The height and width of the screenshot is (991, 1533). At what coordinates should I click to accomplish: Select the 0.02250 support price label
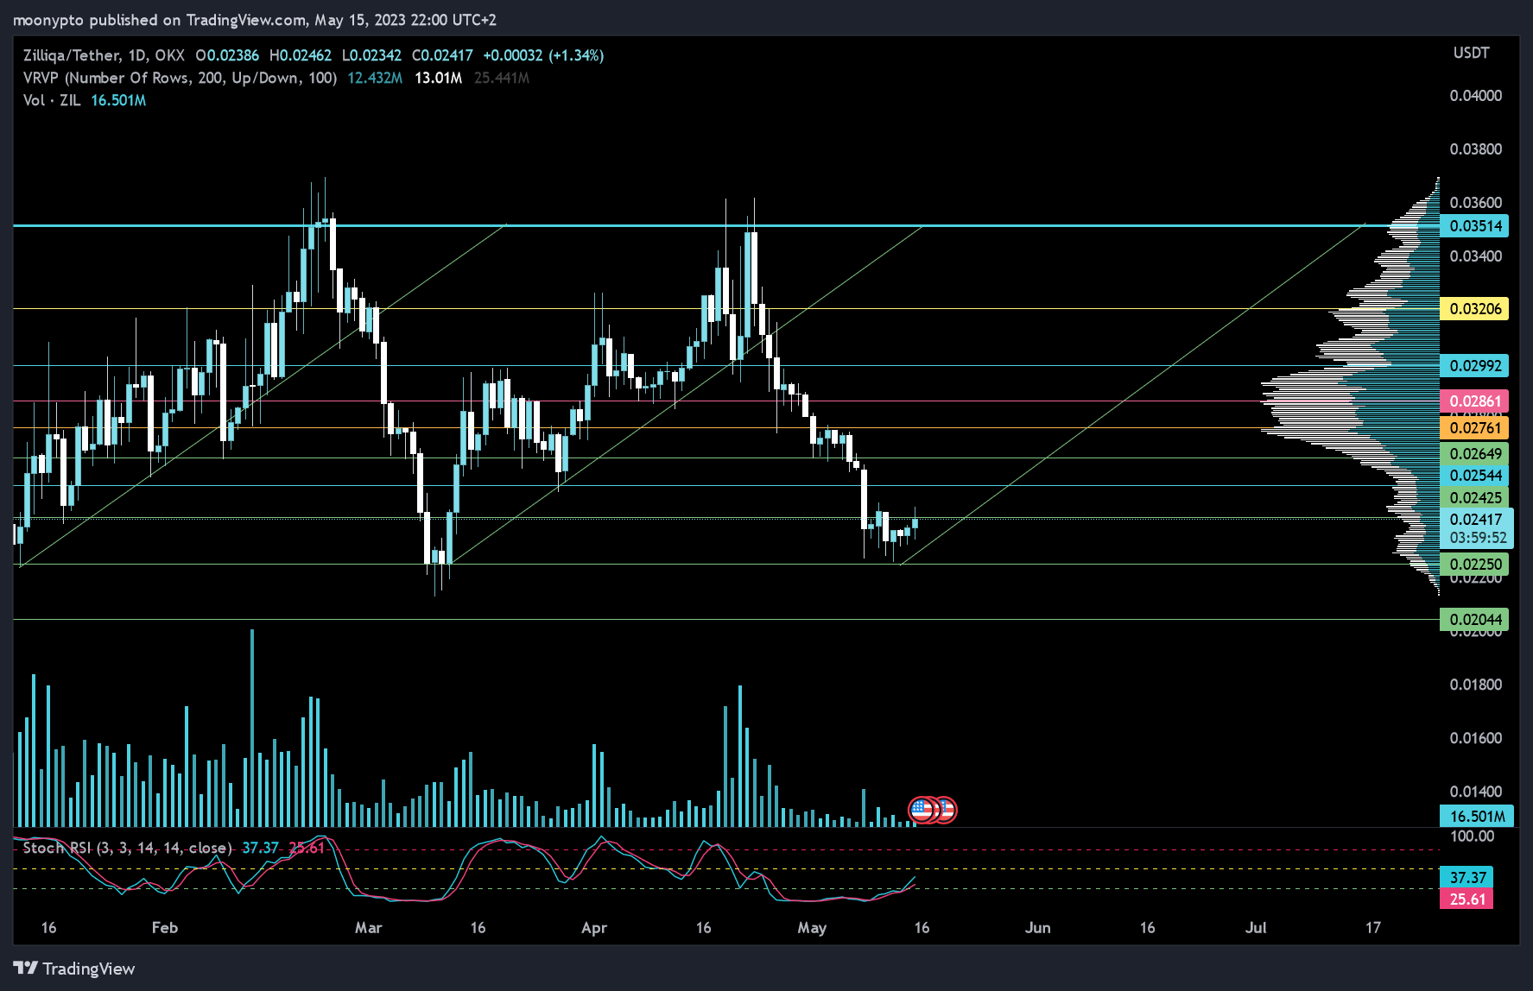[x=1474, y=565]
